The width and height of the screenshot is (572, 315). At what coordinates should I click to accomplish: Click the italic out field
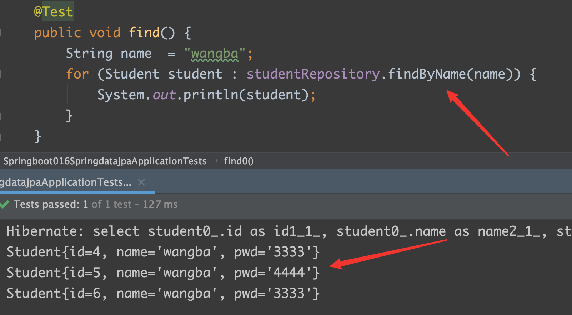[x=164, y=95]
